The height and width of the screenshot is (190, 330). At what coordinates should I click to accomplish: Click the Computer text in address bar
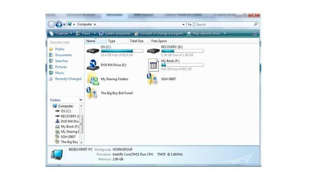(85, 24)
